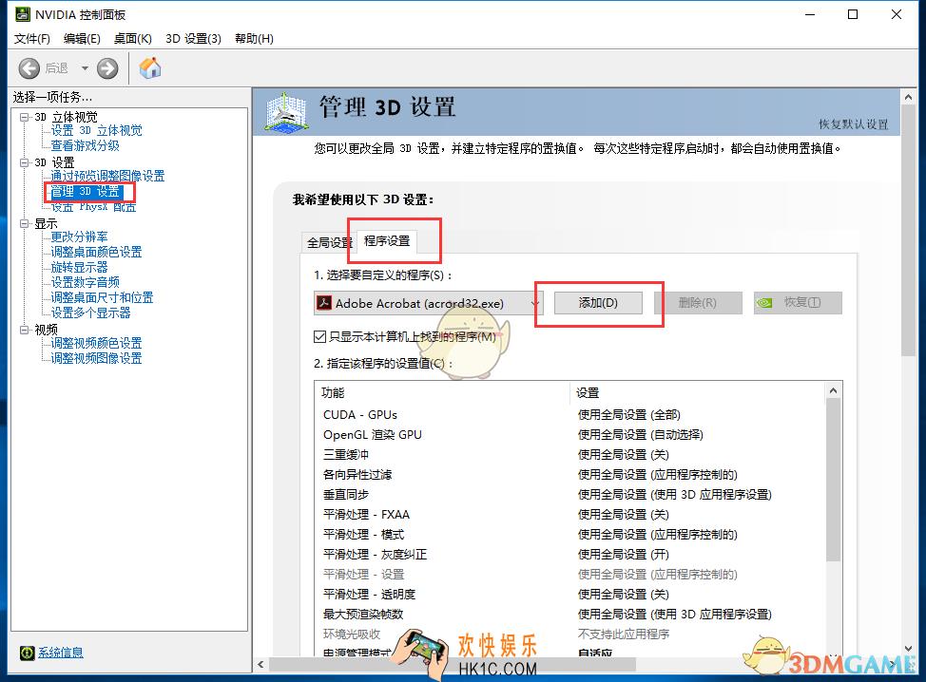Select 设置 3D 立体视觉 in tree

point(96,130)
